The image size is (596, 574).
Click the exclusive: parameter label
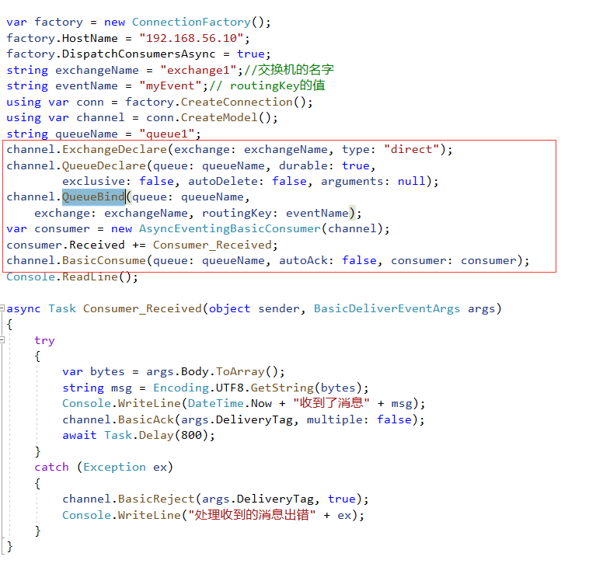[x=97, y=181]
